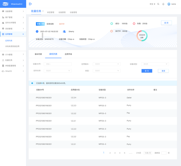Open the 合作伙伴 filter dropdown
The image size is (181, 166).
[57, 71]
